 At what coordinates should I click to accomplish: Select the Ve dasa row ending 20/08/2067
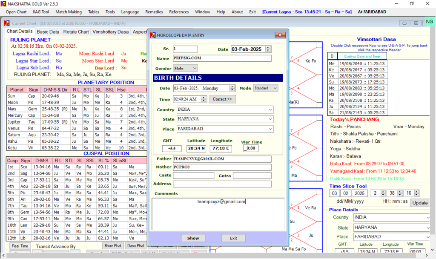tap(358, 76)
